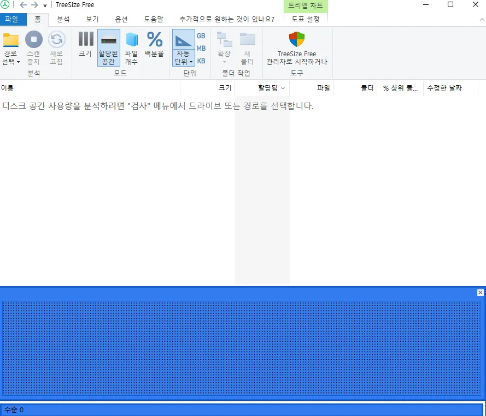The width and height of the screenshot is (486, 416).
Task: Click the 새로 고침 refresh icon
Action: point(57,40)
